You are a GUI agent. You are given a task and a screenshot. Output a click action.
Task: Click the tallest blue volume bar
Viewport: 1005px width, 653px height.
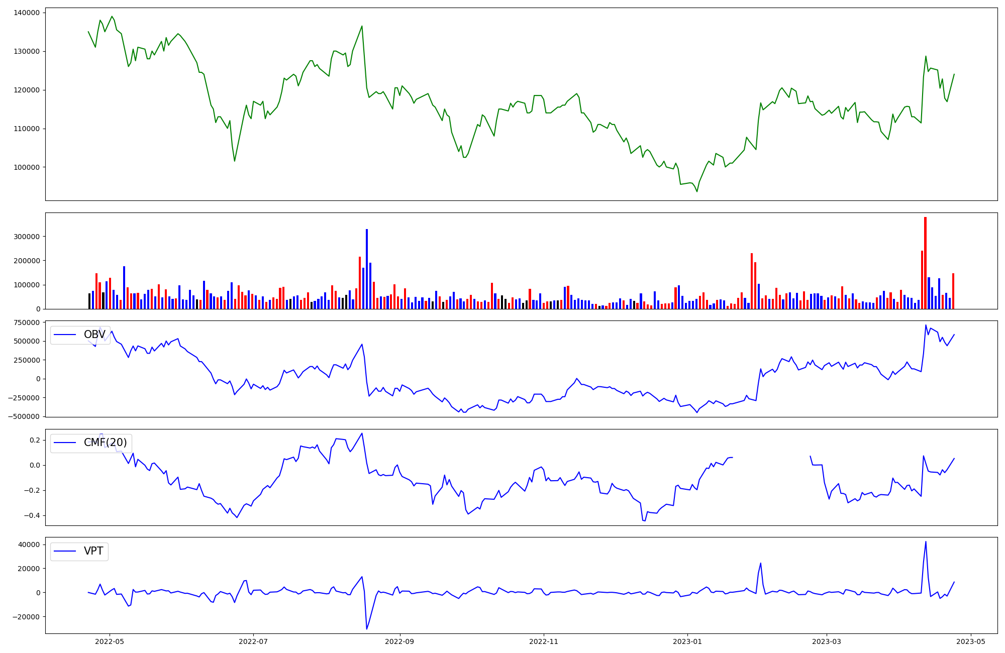[367, 269]
